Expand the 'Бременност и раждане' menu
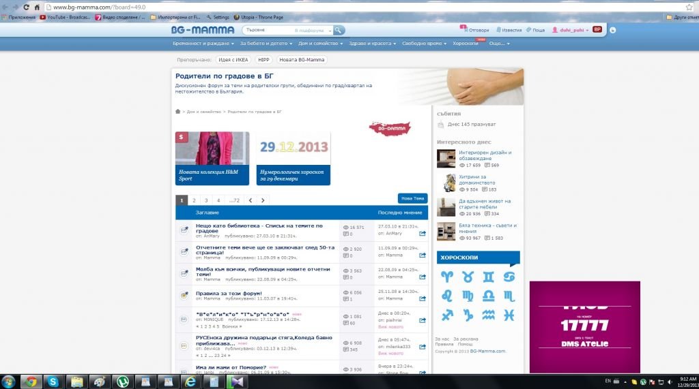The image size is (699, 389). tap(202, 44)
